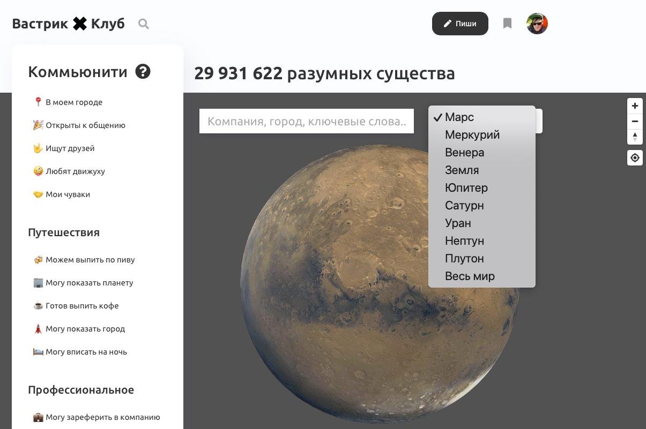Open the user profile avatar
This screenshot has width=646, height=429.
pos(537,24)
